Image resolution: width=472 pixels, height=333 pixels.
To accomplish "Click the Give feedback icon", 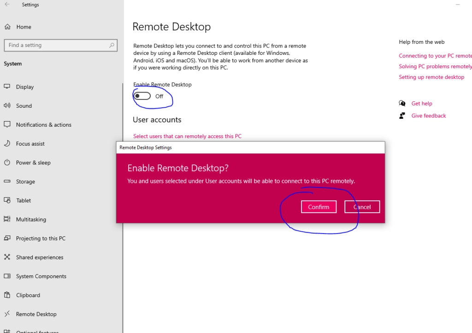I will pos(402,116).
